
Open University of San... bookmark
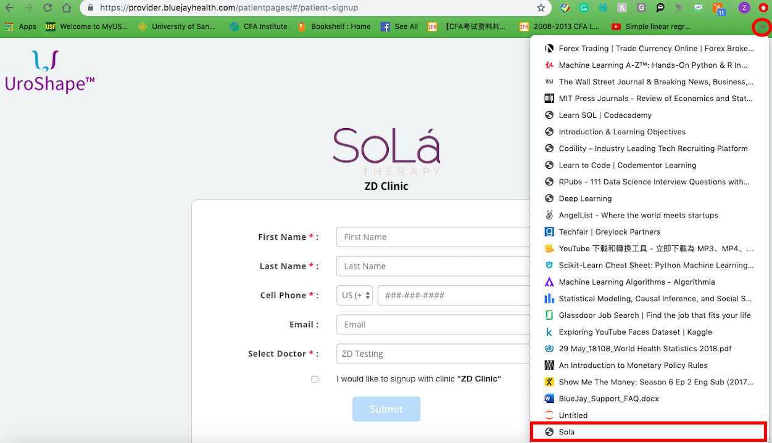(x=176, y=26)
